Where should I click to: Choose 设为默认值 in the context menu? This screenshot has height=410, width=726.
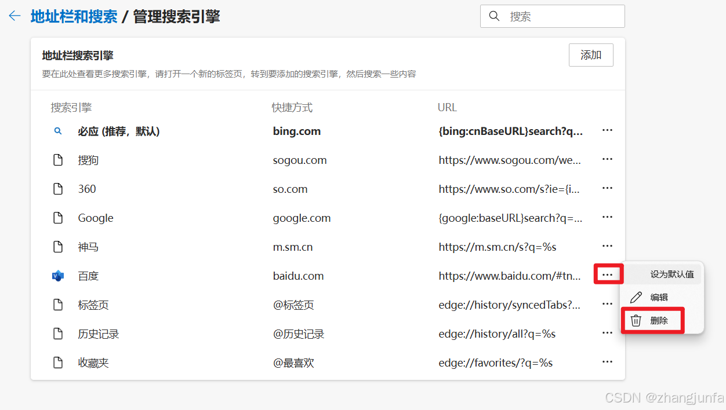point(662,274)
